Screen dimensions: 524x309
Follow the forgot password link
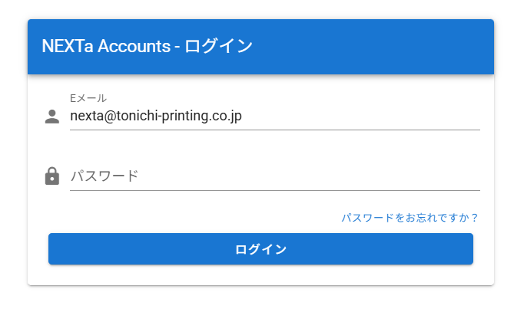[x=410, y=218]
